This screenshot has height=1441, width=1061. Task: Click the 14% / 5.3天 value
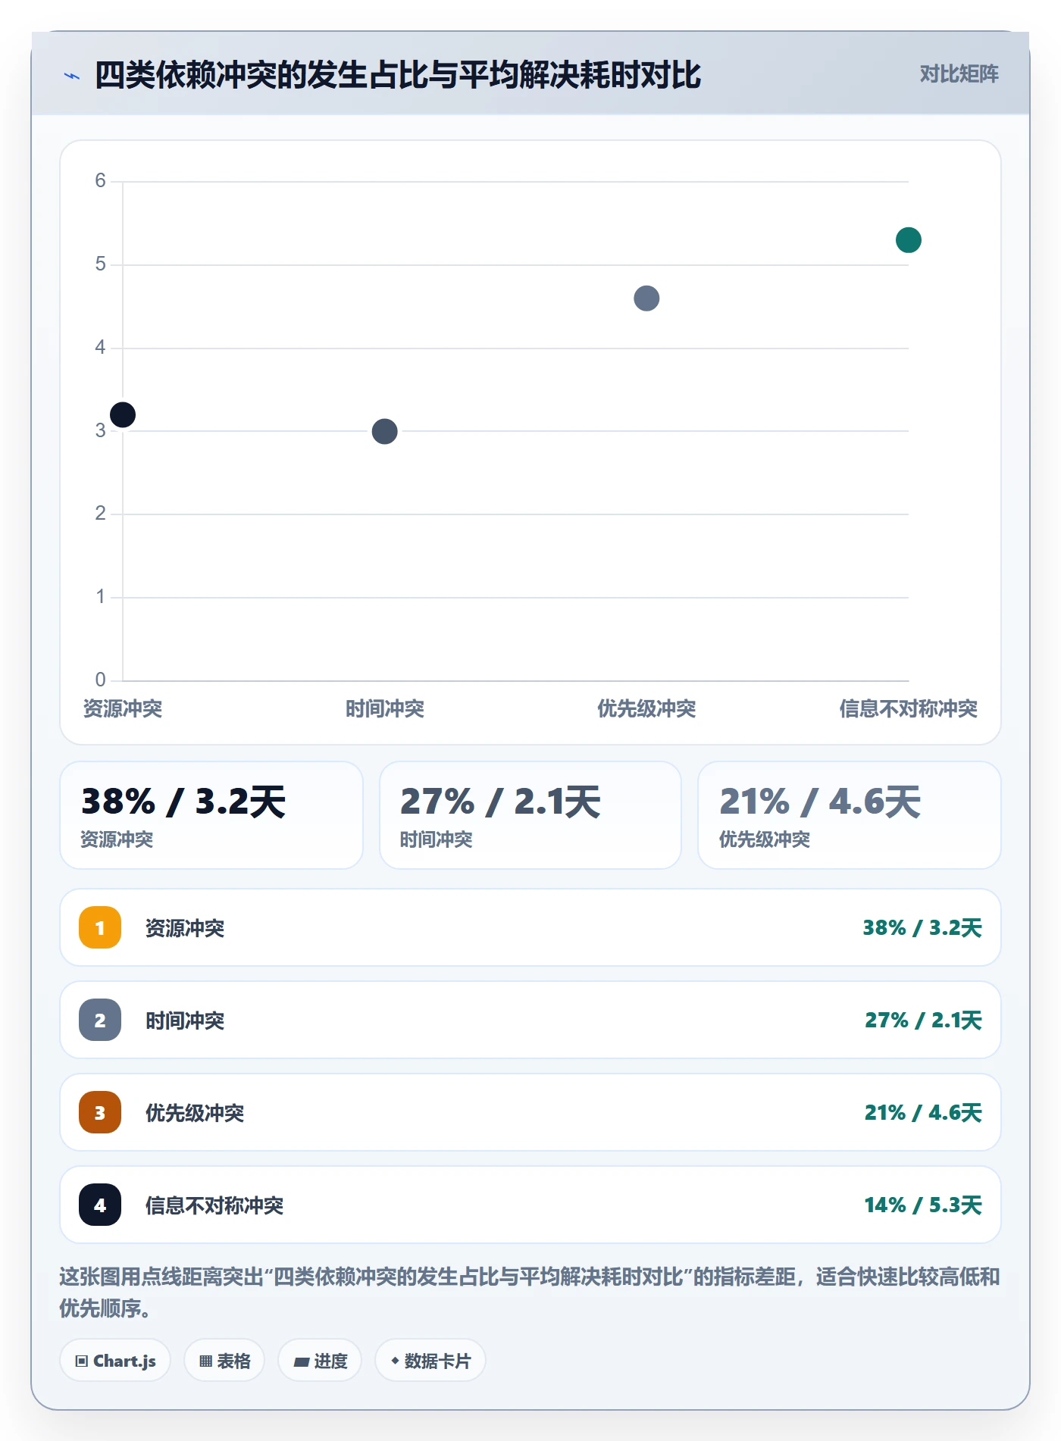tap(923, 1205)
